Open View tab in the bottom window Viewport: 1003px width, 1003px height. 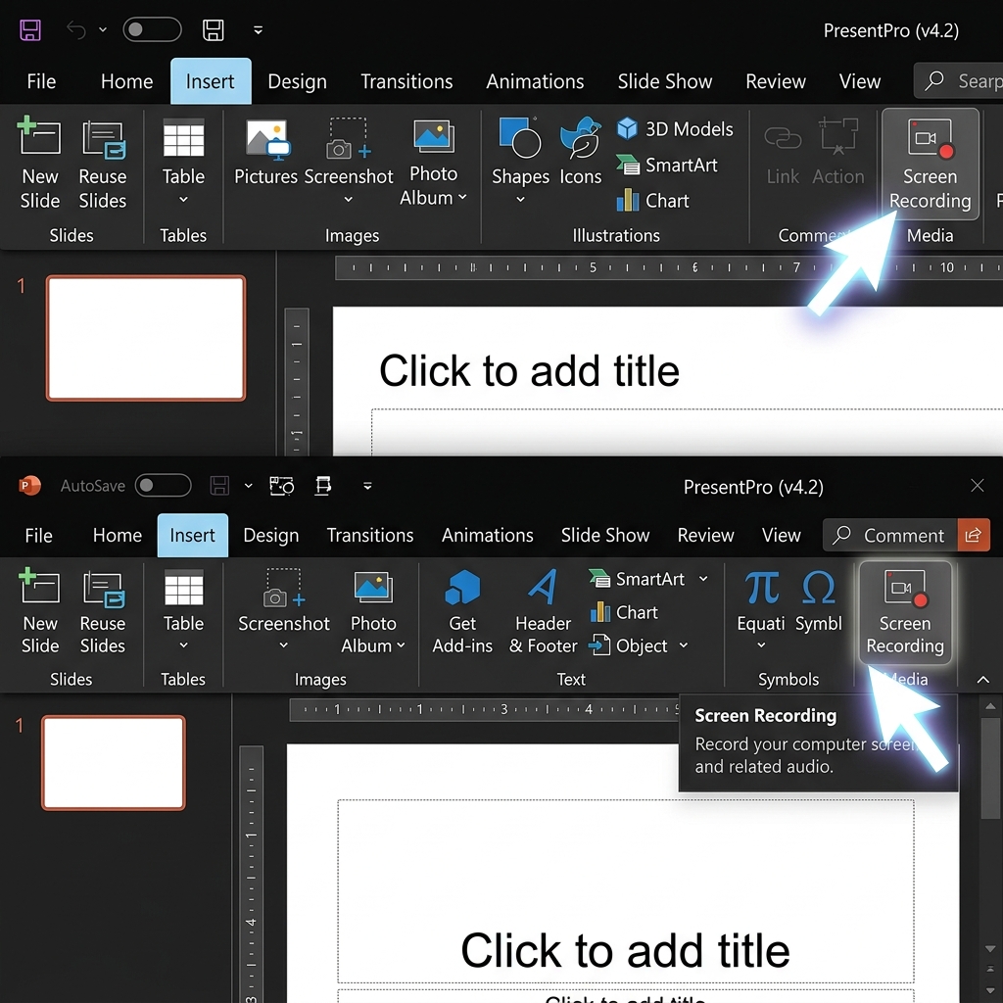(x=781, y=535)
